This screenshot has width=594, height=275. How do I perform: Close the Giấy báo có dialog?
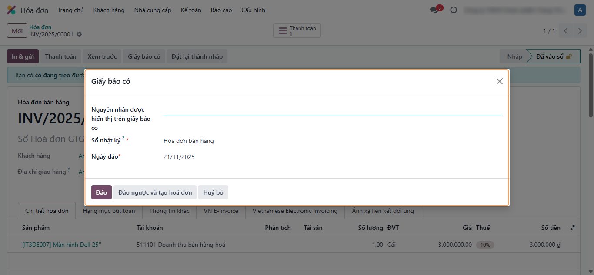[x=499, y=81]
